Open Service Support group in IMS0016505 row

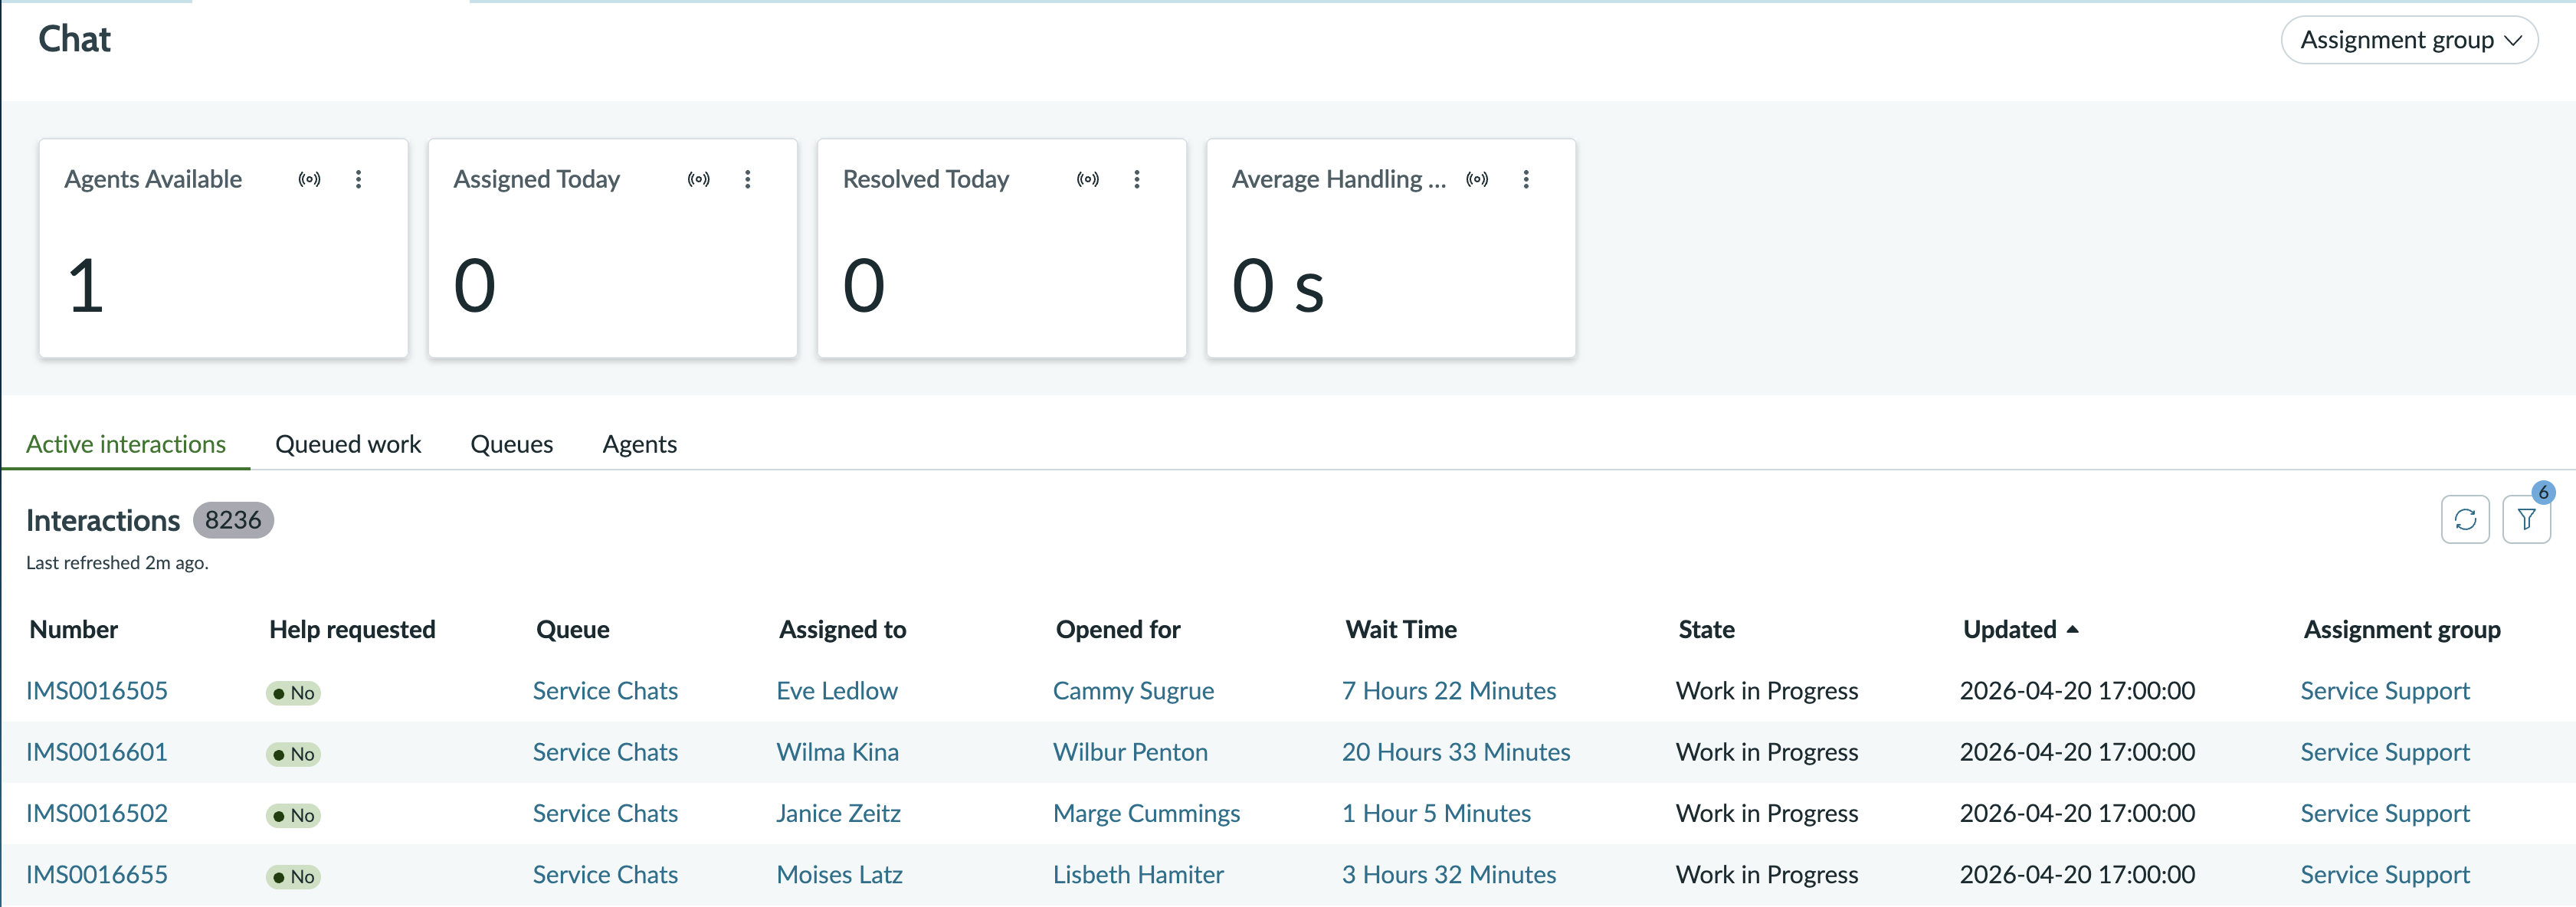(2385, 691)
